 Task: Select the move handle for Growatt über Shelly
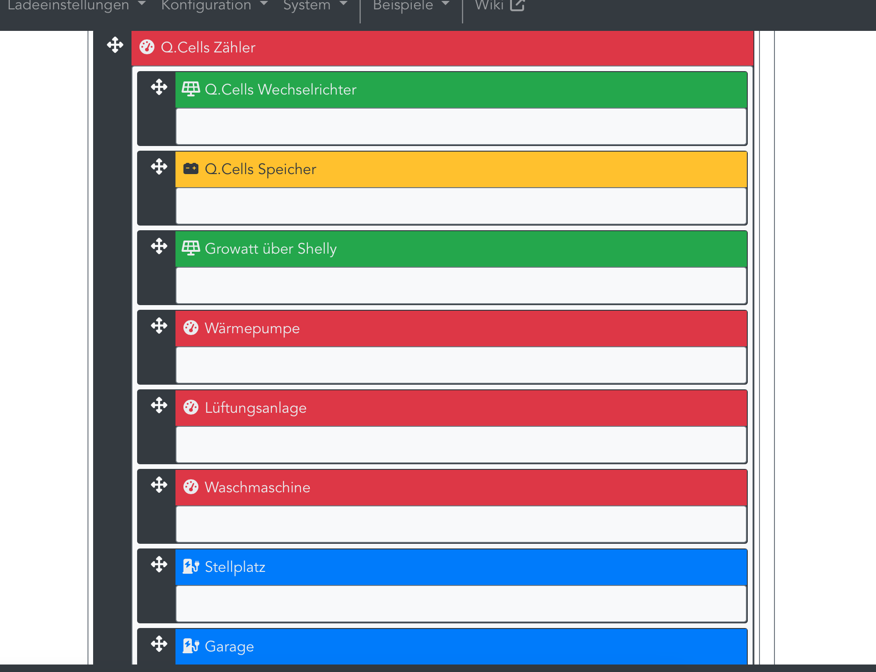coord(159,246)
